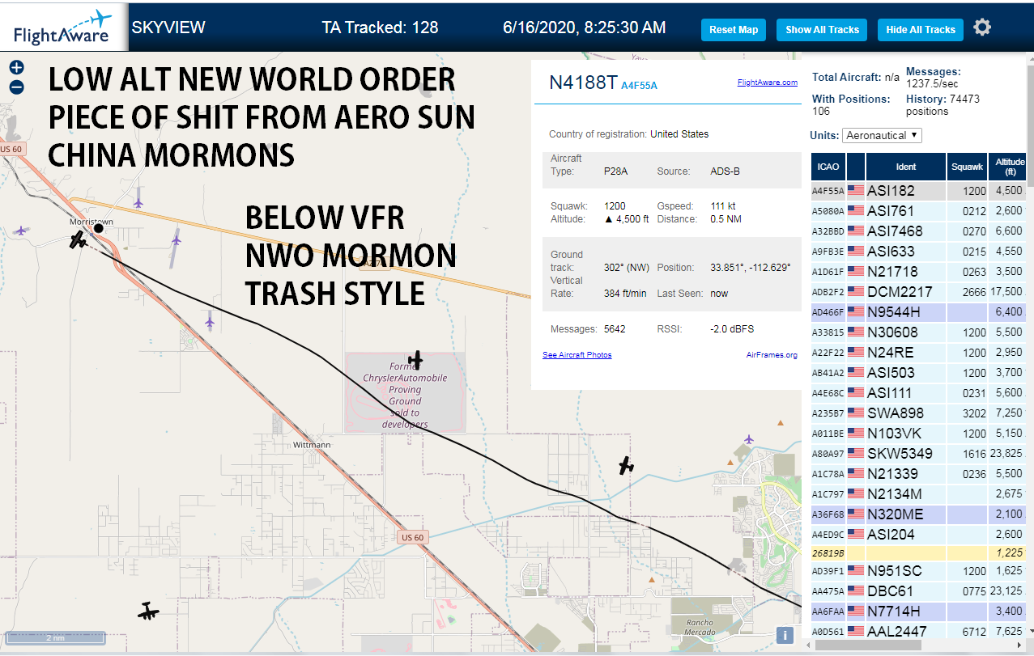Select the N951SC aircraft row
This screenshot has height=656, width=1034.
click(919, 571)
